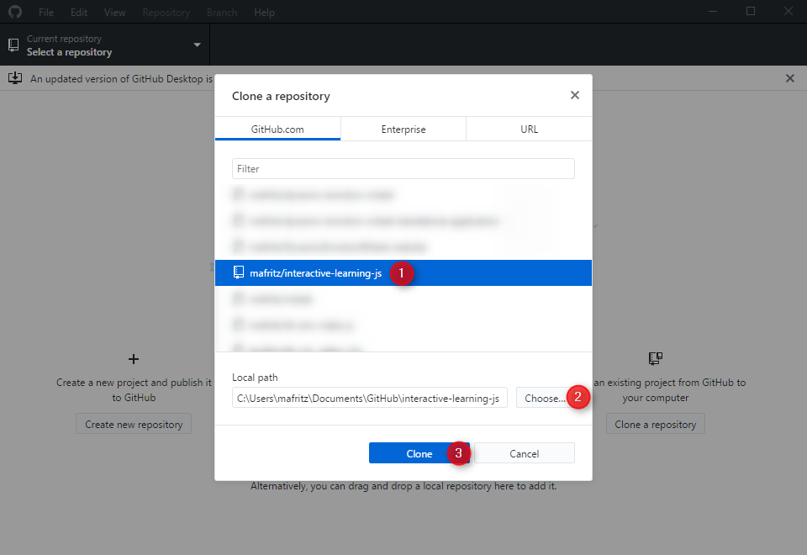Open the File menu
The height and width of the screenshot is (555, 807).
pyautogui.click(x=45, y=13)
